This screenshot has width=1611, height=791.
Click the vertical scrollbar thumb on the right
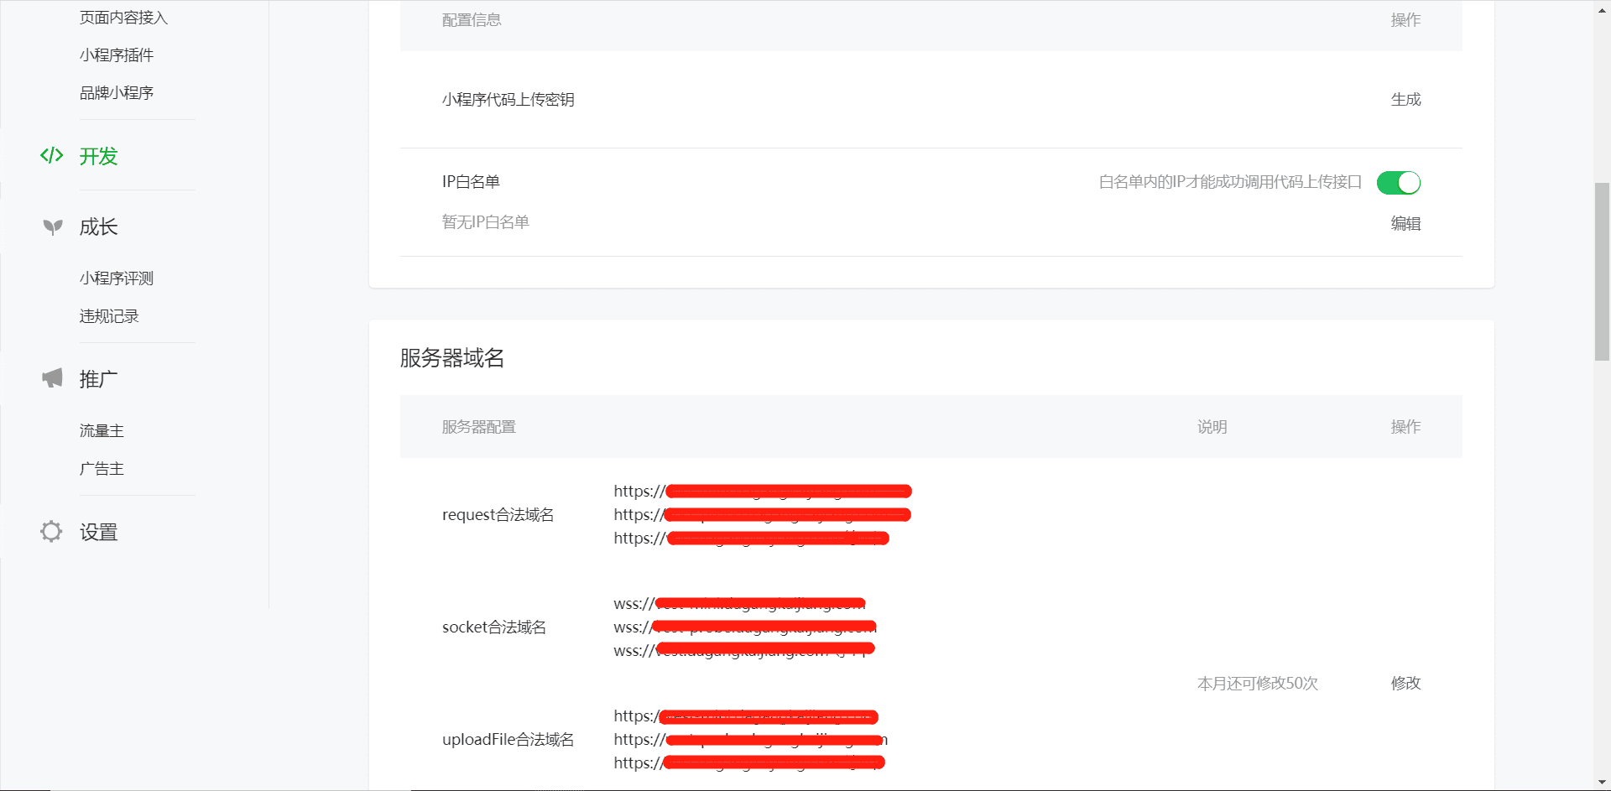coord(1602,270)
